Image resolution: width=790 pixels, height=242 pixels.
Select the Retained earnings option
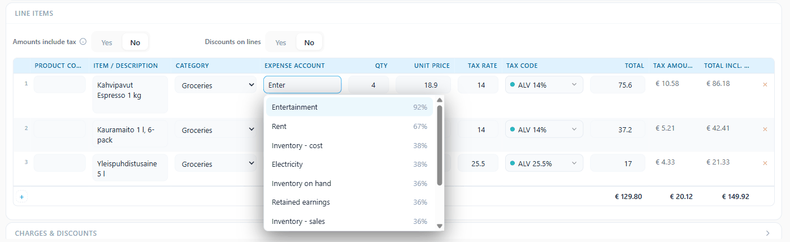[349, 202]
